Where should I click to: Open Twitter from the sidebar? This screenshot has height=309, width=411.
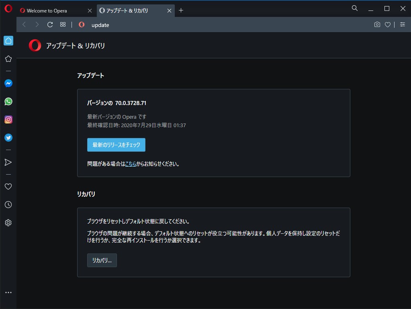pyautogui.click(x=8, y=138)
